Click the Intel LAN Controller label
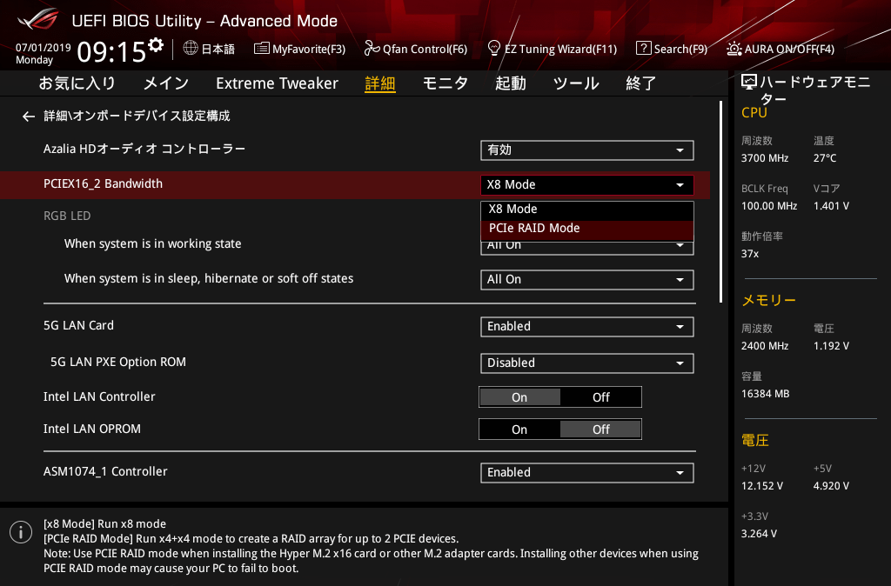This screenshot has width=891, height=586. (99, 397)
